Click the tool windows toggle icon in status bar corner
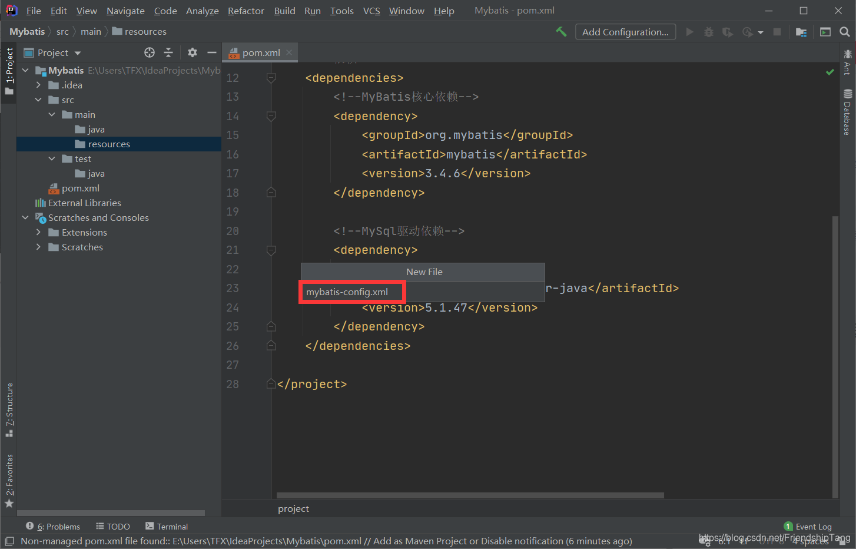856x549 pixels. click(9, 541)
